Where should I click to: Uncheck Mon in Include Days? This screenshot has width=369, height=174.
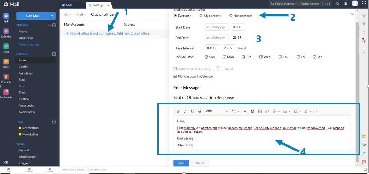pyautogui.click(x=224, y=57)
